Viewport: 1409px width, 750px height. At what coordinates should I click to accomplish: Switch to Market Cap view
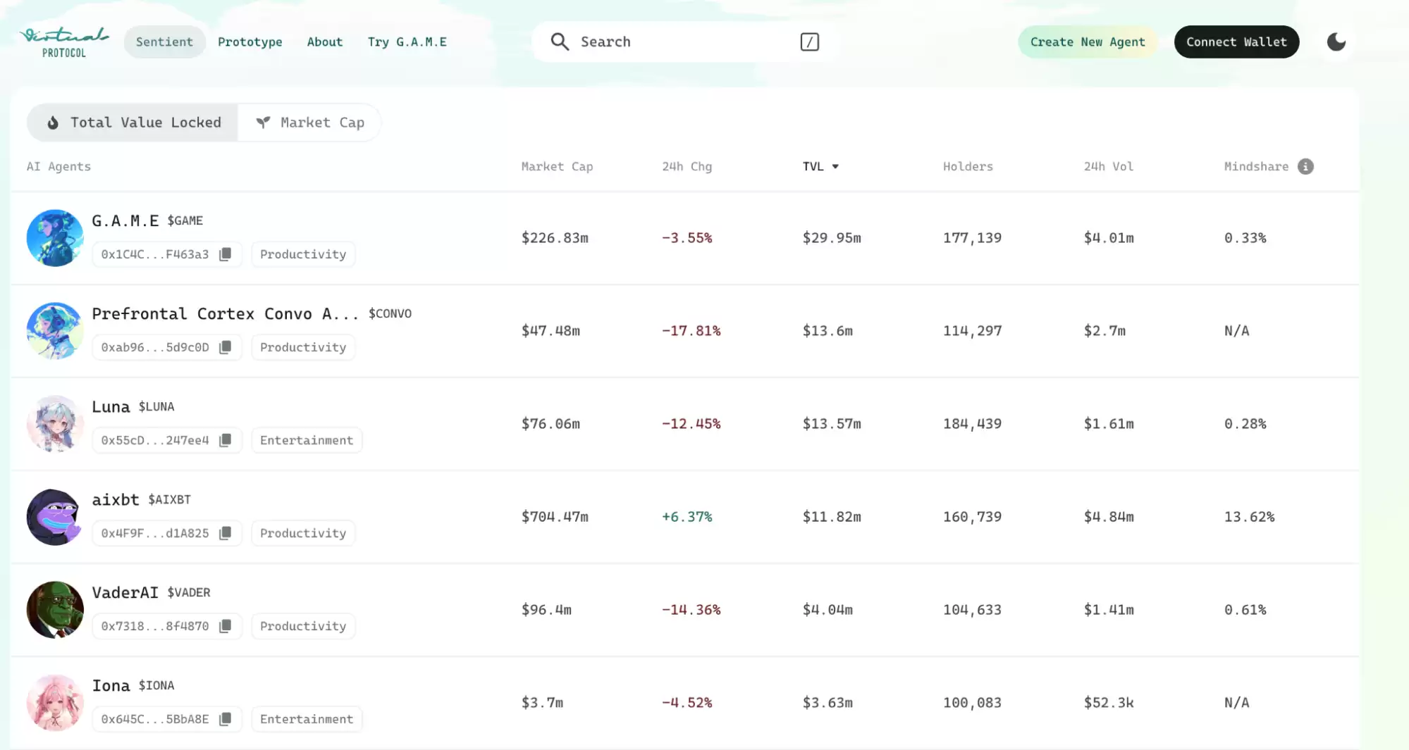pos(310,123)
